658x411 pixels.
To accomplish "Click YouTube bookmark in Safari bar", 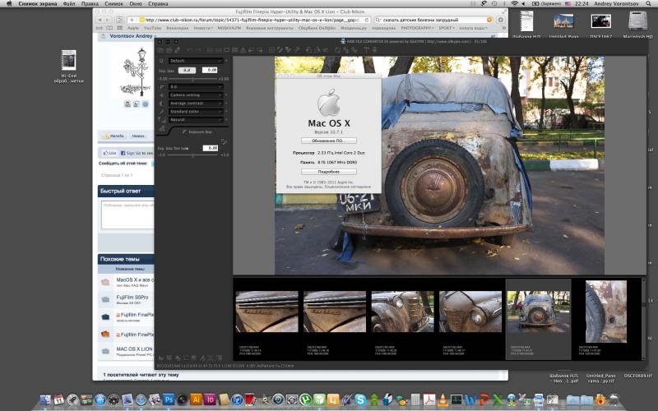I will click(152, 28).
